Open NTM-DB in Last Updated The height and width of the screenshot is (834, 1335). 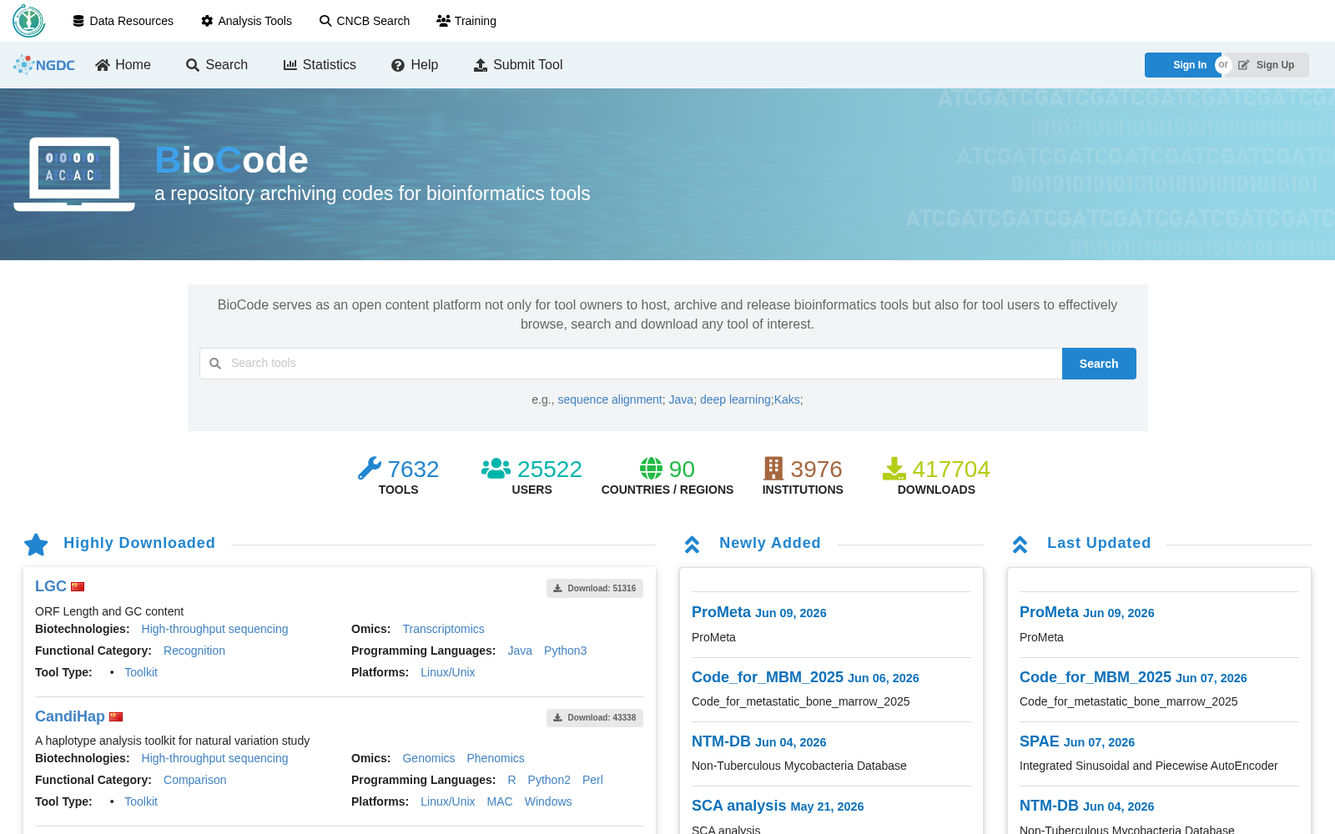(1050, 806)
